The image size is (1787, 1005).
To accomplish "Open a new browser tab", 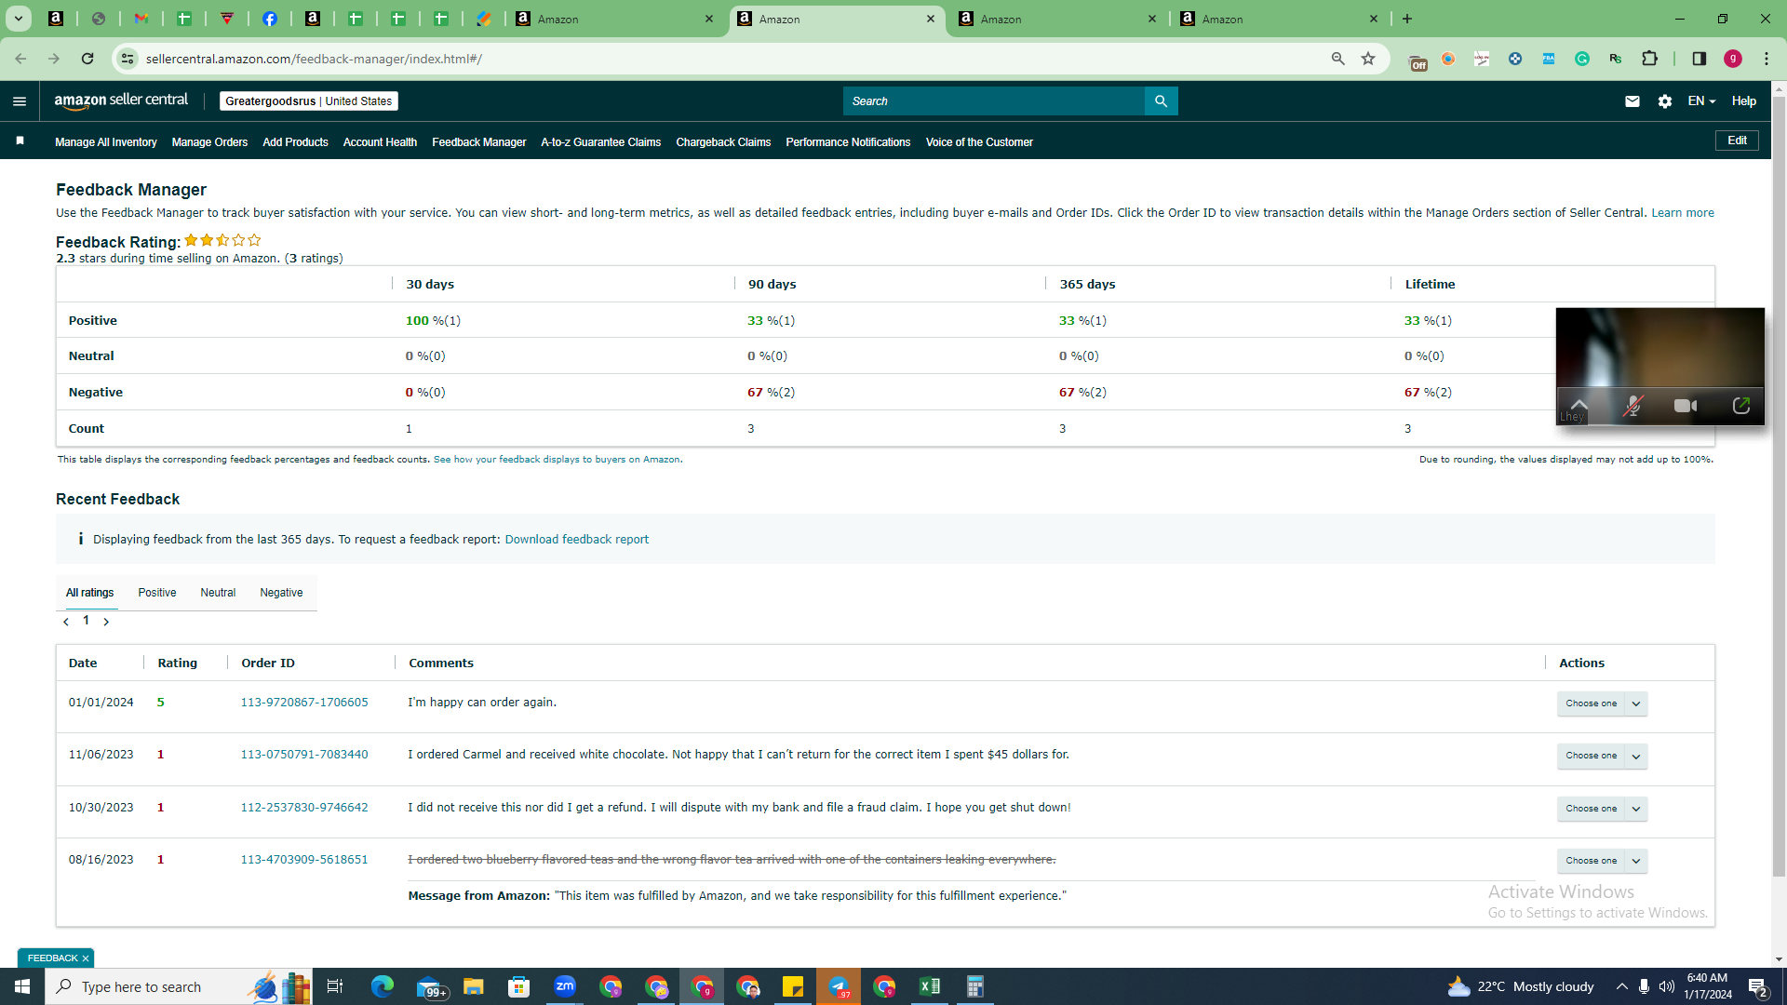I will point(1407,19).
